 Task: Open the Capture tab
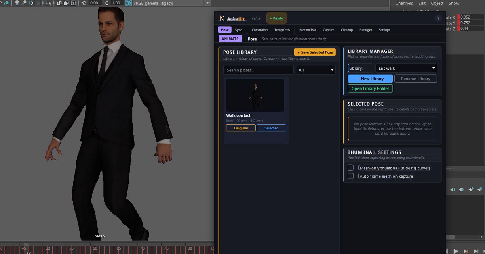(329, 30)
